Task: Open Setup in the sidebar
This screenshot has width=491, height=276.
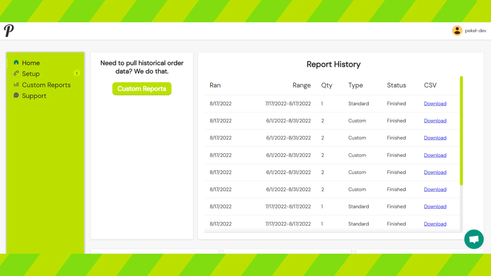Action: [31, 74]
